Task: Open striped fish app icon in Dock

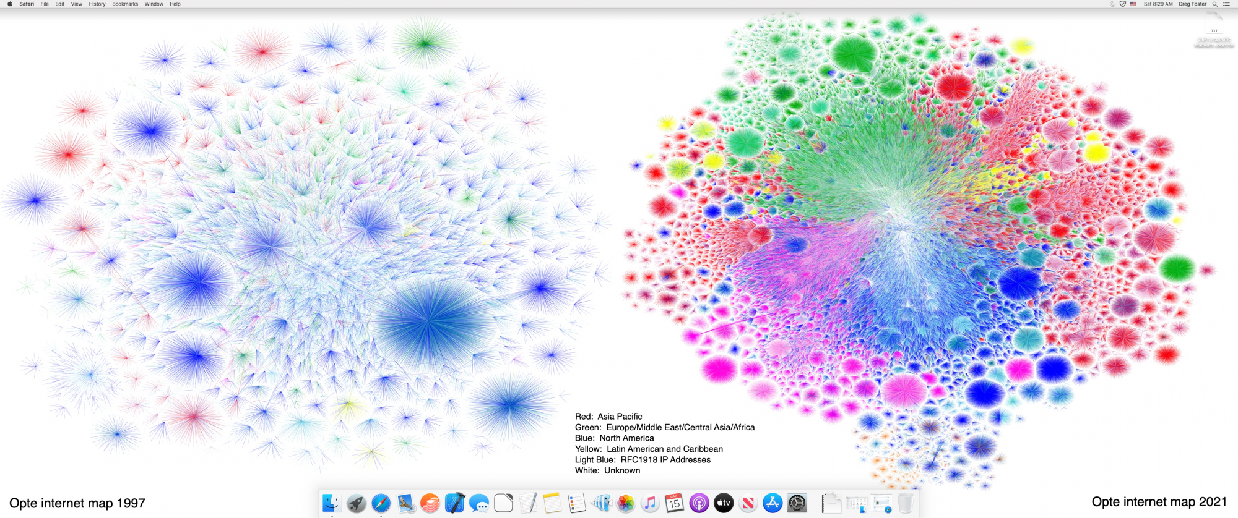Action: point(601,503)
